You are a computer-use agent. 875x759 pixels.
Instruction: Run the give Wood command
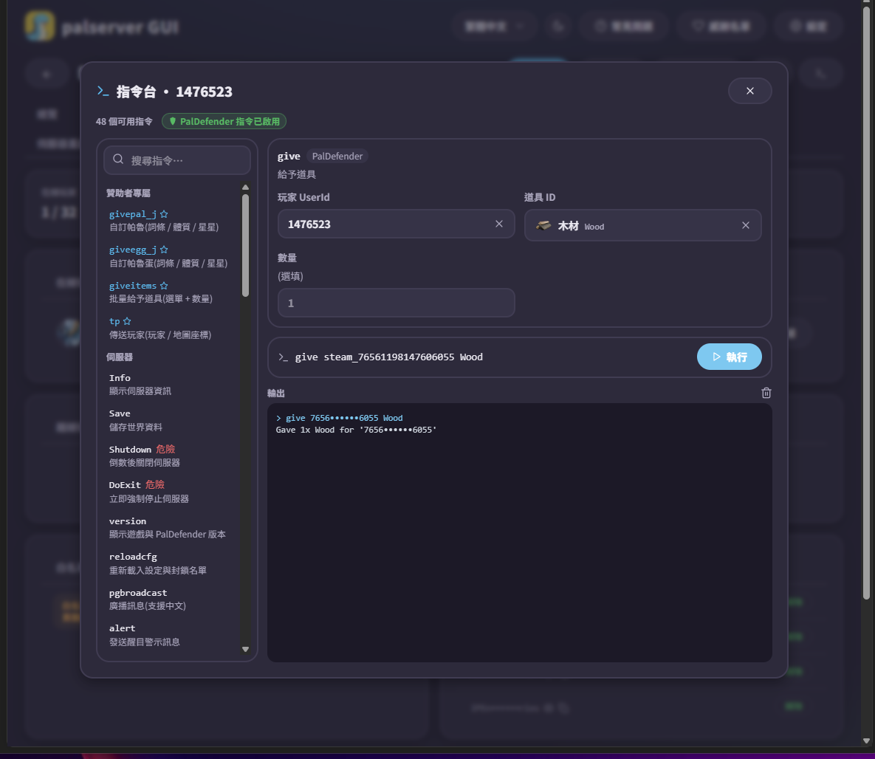[x=729, y=357]
